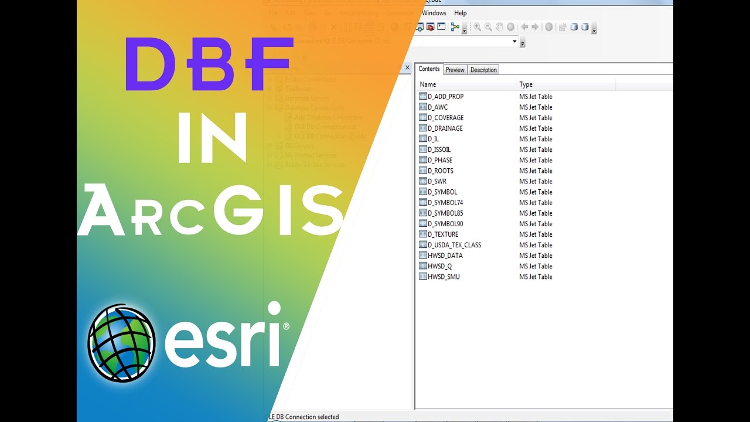Click the table icon beside HWSD_SMU
The height and width of the screenshot is (422, 750).
point(423,277)
